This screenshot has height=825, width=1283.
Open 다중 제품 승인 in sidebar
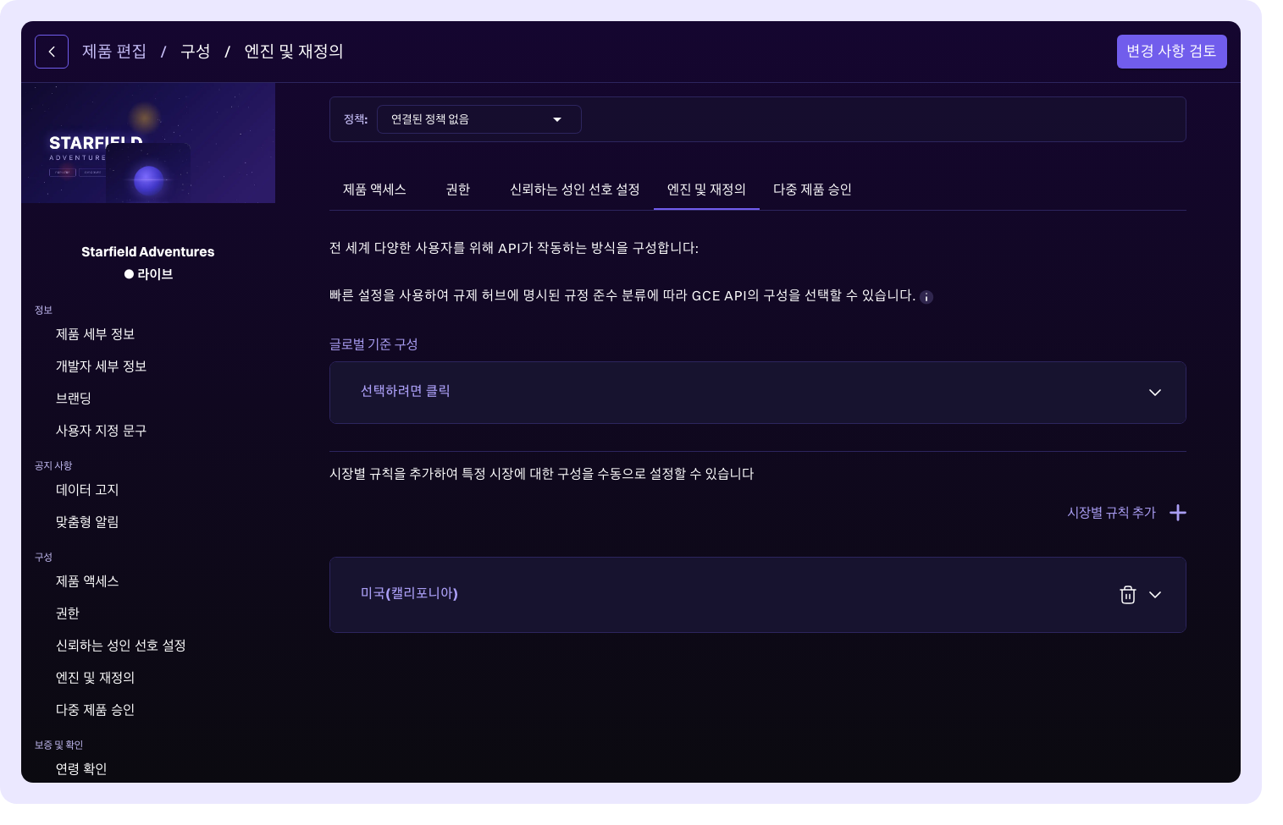tap(96, 710)
